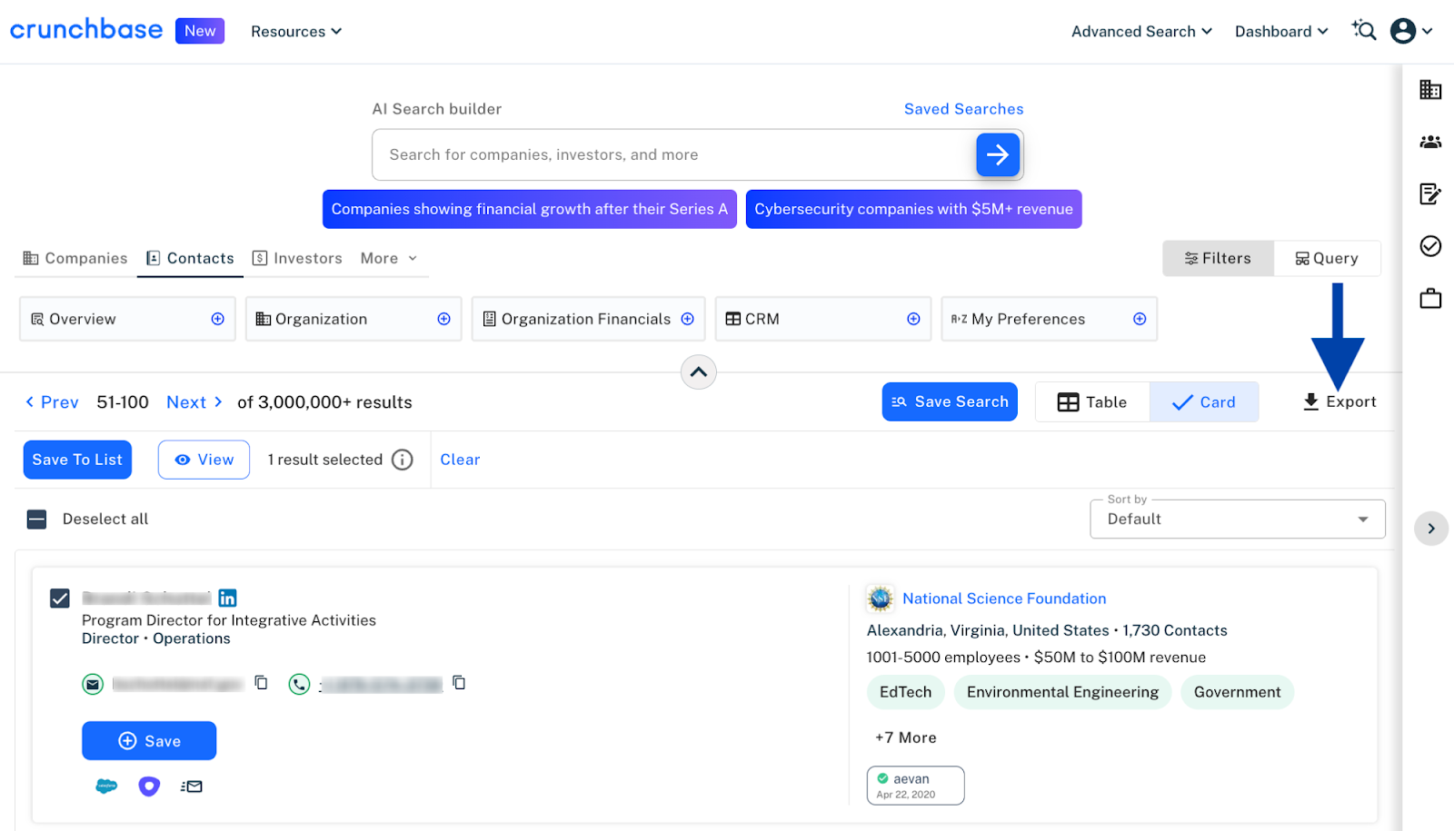Image resolution: width=1454 pixels, height=831 pixels.
Task: Open info icon next to result selected
Action: [x=402, y=460]
